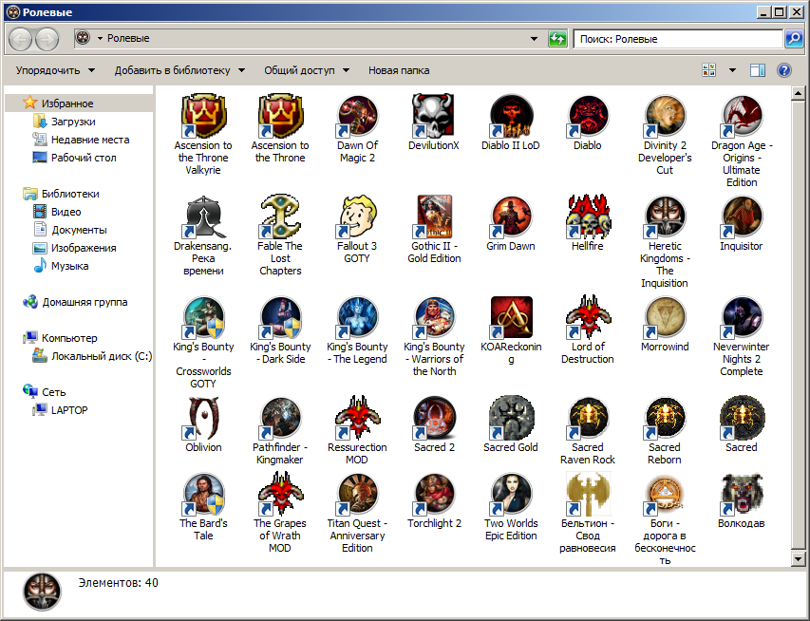
Task: Open the Упорядочить dropdown menu
Action: [55, 70]
